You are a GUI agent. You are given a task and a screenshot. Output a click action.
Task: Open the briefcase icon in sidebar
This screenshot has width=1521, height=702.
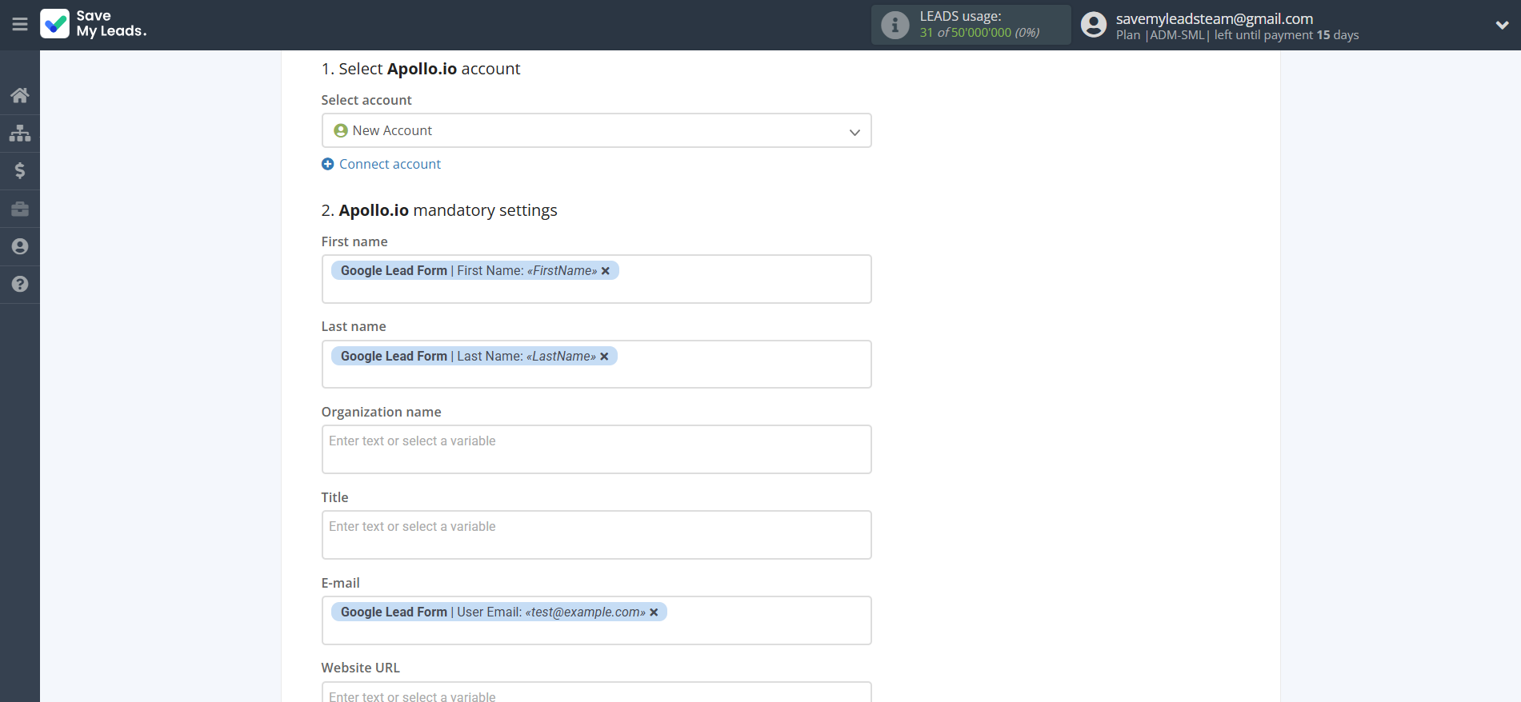coord(20,209)
